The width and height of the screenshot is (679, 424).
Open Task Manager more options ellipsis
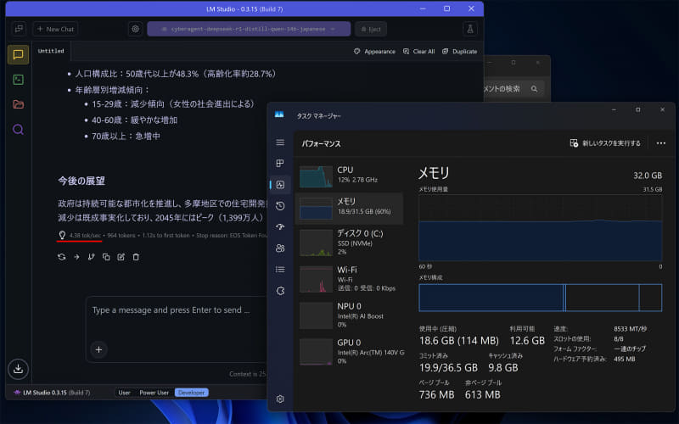point(661,143)
